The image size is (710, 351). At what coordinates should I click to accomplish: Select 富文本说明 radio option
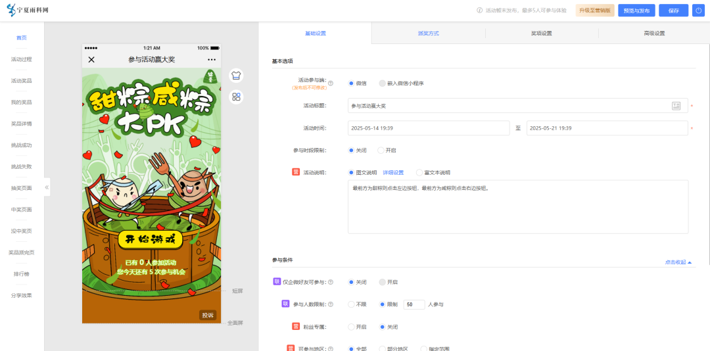419,173
